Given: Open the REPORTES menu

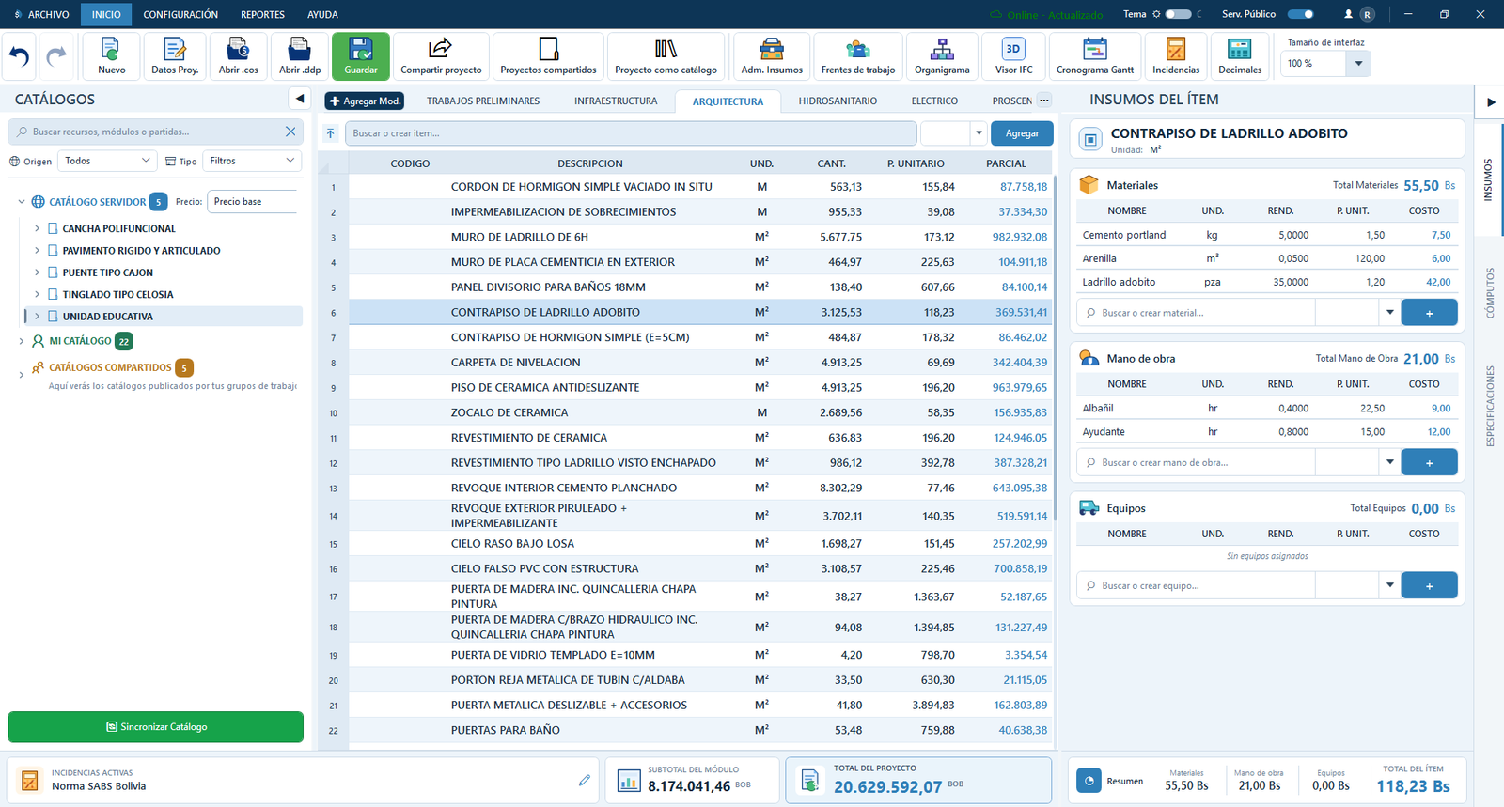Looking at the screenshot, I should pyautogui.click(x=262, y=15).
